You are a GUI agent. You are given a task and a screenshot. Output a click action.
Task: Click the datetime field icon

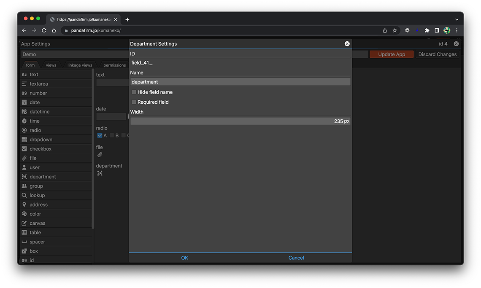pos(24,112)
